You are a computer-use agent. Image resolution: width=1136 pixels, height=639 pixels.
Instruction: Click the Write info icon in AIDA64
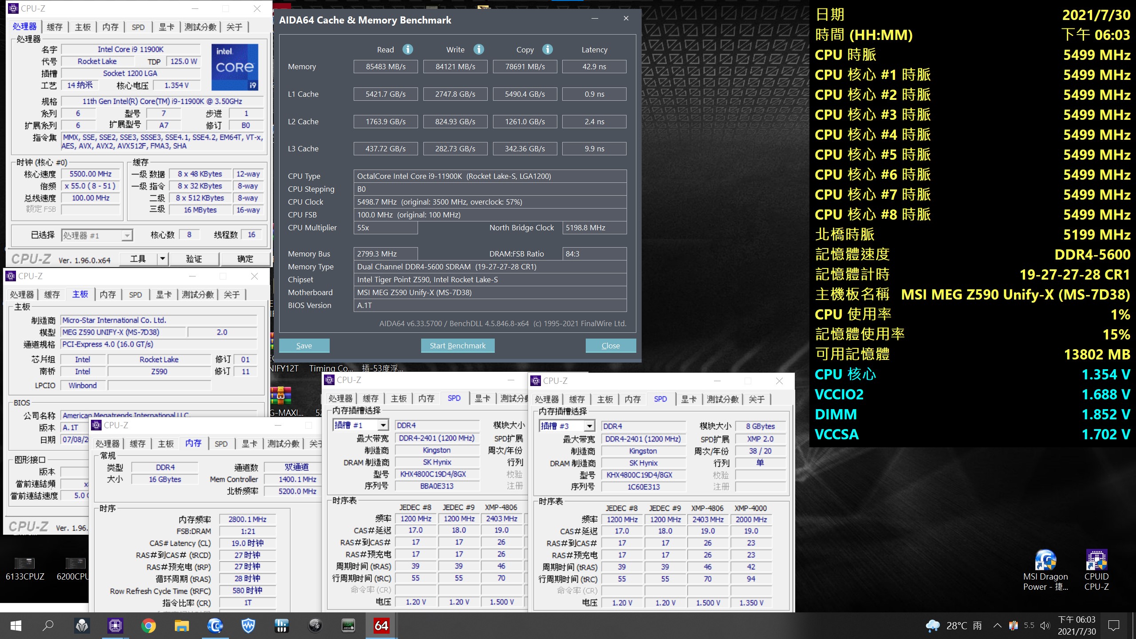[x=478, y=49]
